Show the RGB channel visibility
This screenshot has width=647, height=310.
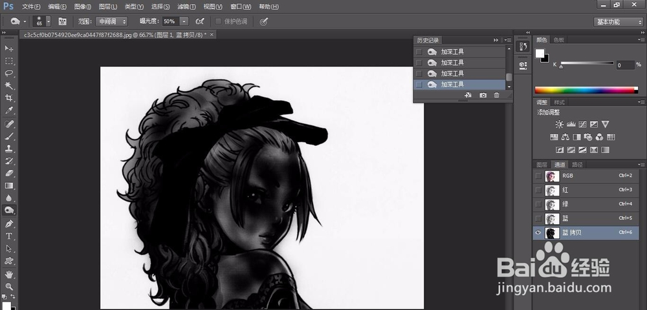point(538,176)
